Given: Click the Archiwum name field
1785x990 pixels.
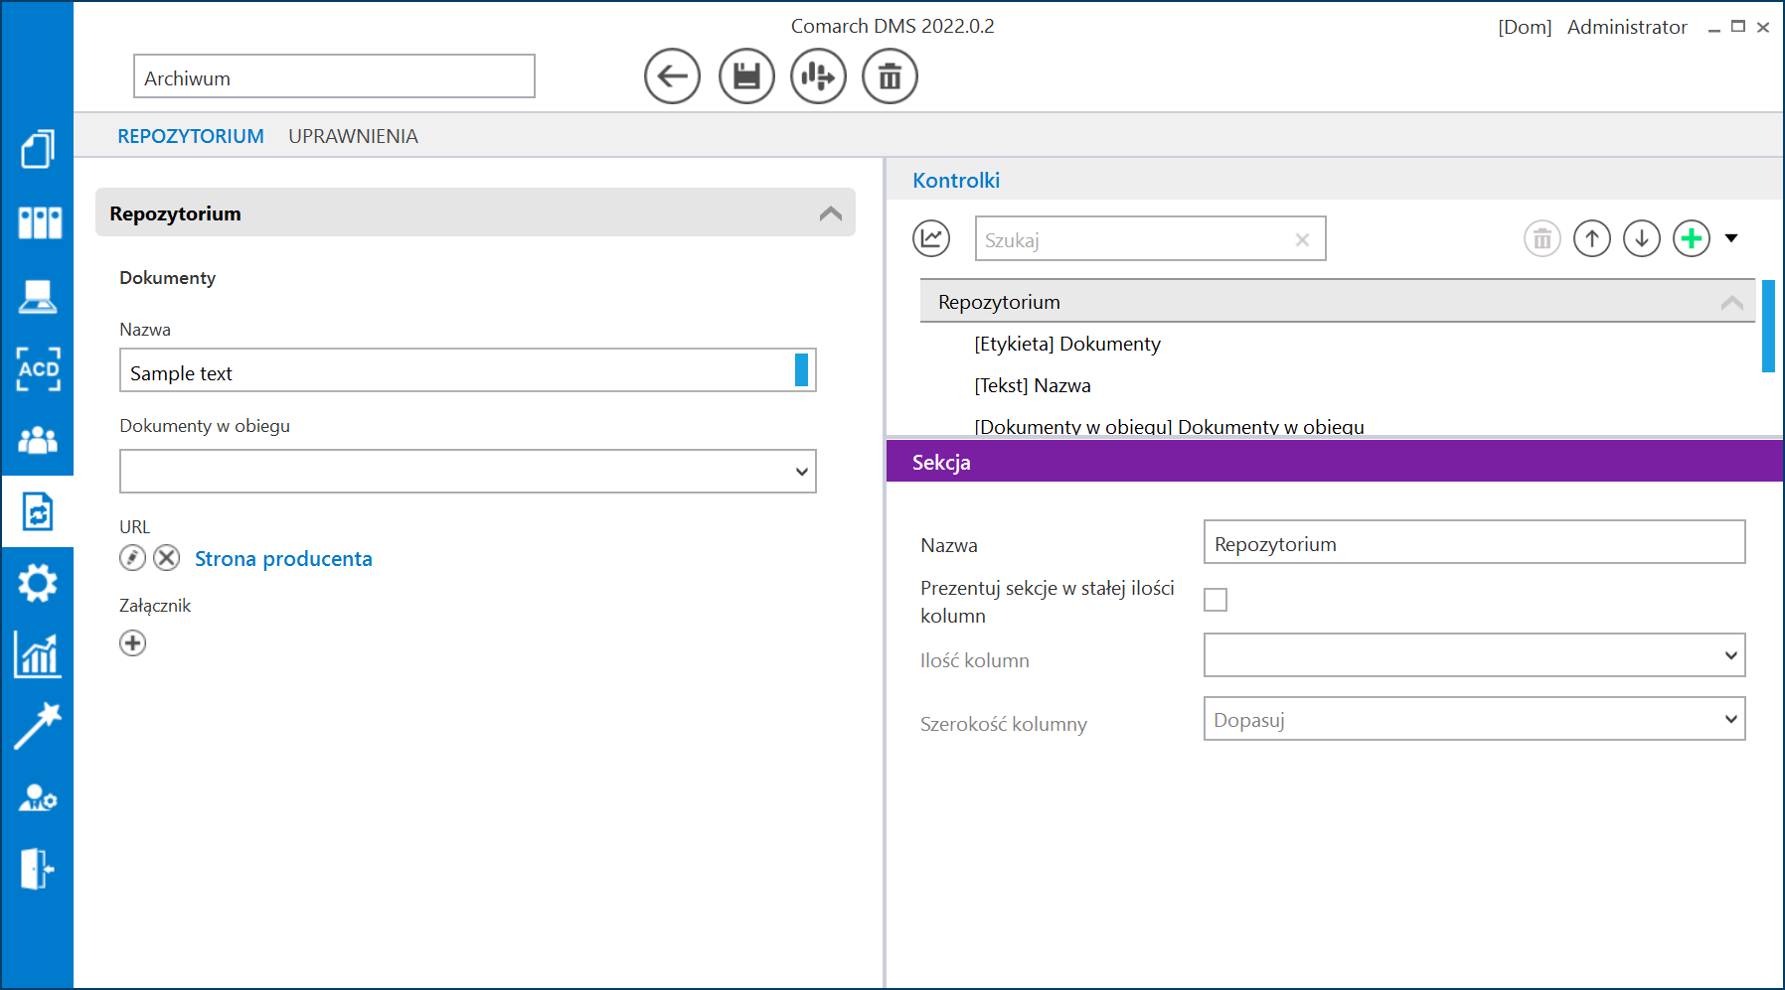Looking at the screenshot, I should click(334, 76).
